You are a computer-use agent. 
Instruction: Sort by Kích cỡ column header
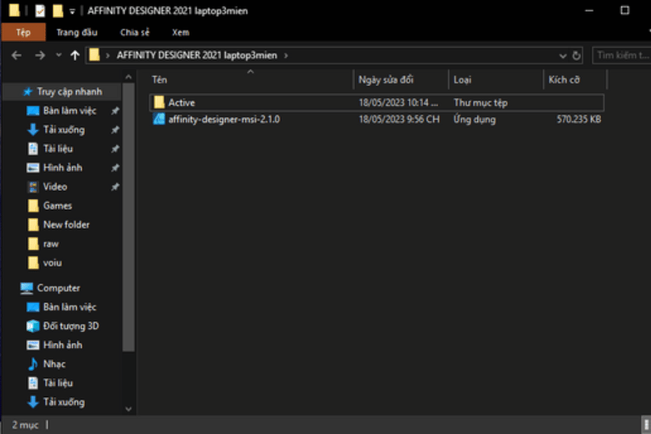[x=563, y=80]
